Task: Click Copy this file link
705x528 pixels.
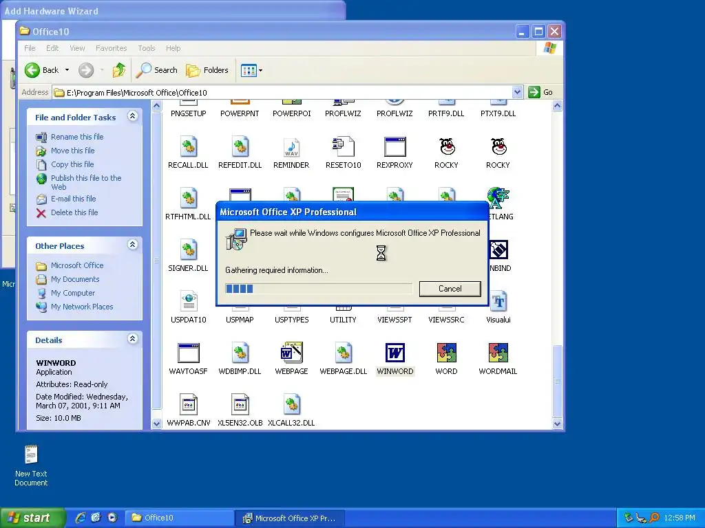Action: pos(72,164)
